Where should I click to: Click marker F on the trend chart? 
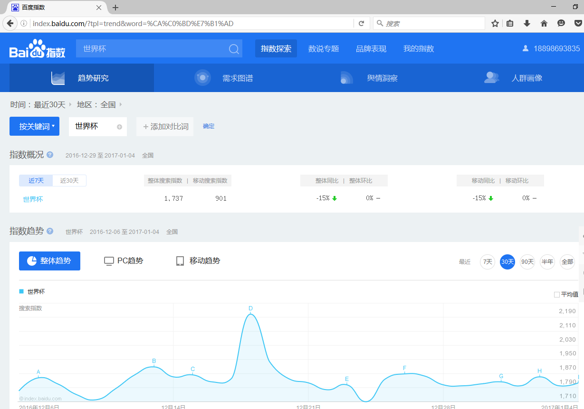click(x=404, y=368)
